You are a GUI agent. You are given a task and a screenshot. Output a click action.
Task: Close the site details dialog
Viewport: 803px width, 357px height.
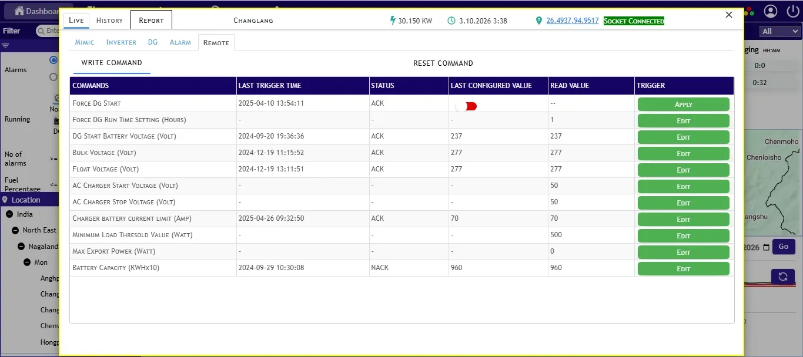(729, 15)
